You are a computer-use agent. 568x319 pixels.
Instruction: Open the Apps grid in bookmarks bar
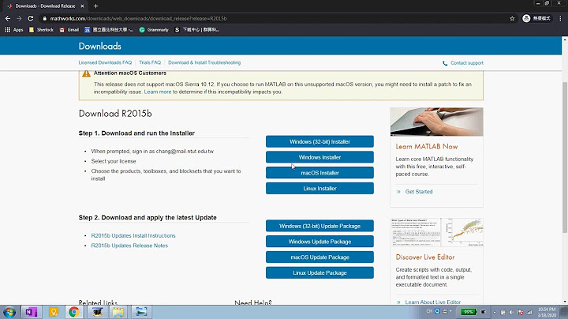click(x=14, y=30)
